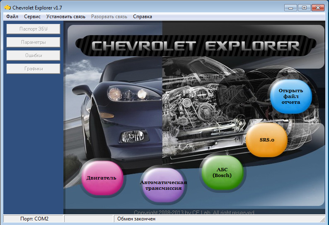Click the Паспорт ЭБУ button
The image size is (329, 225).
tap(34, 29)
